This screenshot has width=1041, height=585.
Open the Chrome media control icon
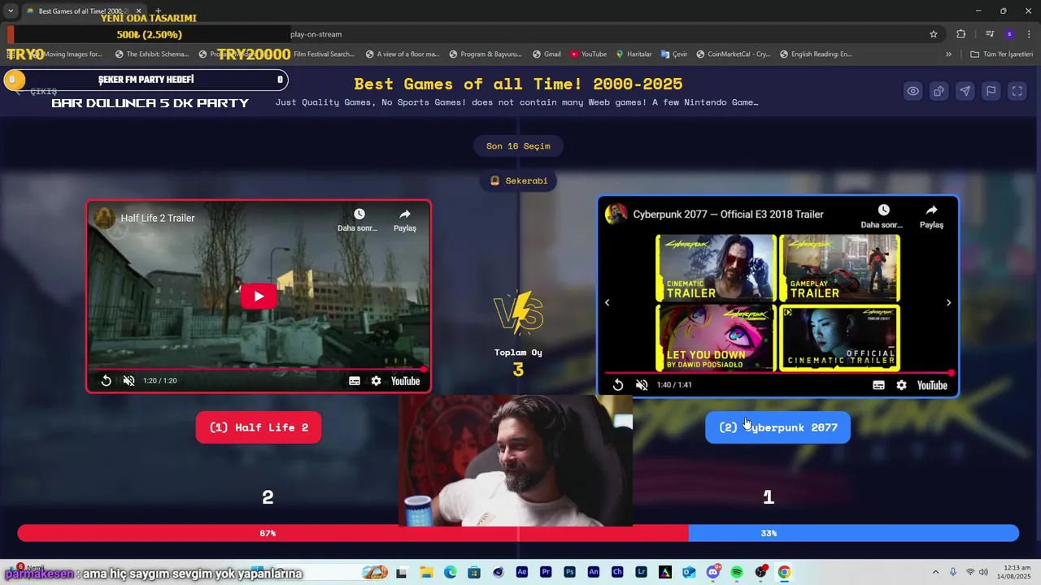click(989, 34)
